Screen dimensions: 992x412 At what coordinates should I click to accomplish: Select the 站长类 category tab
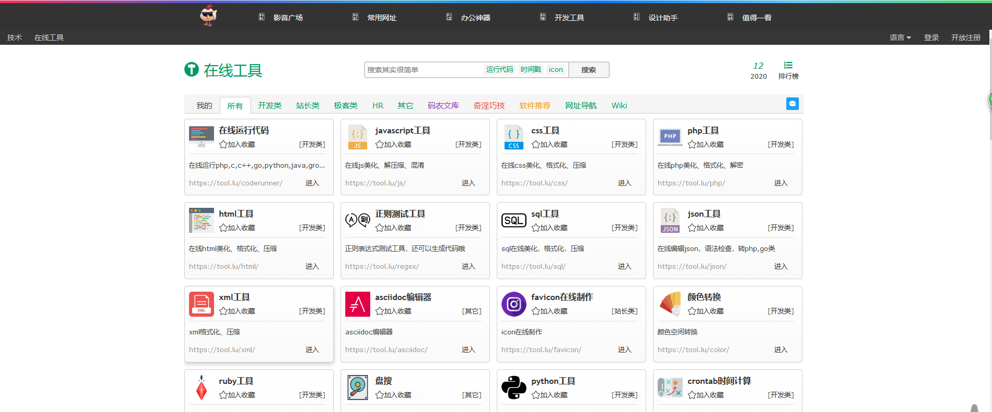point(307,106)
